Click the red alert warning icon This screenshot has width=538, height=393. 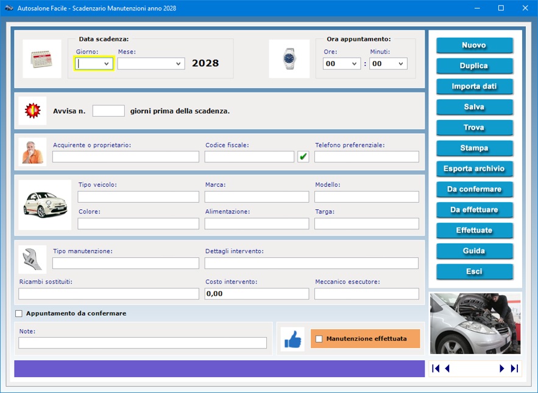click(32, 111)
